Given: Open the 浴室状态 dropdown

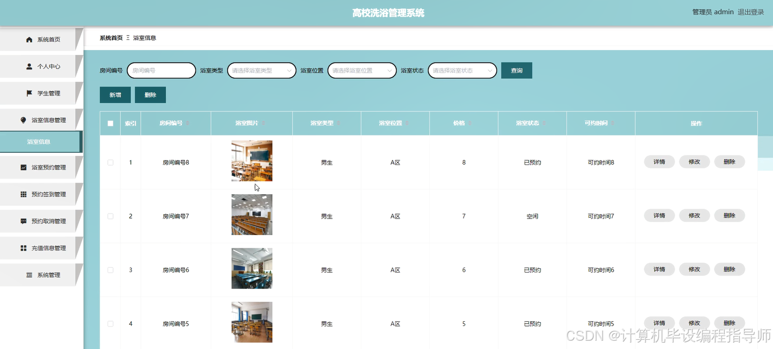Looking at the screenshot, I should pyautogui.click(x=463, y=71).
